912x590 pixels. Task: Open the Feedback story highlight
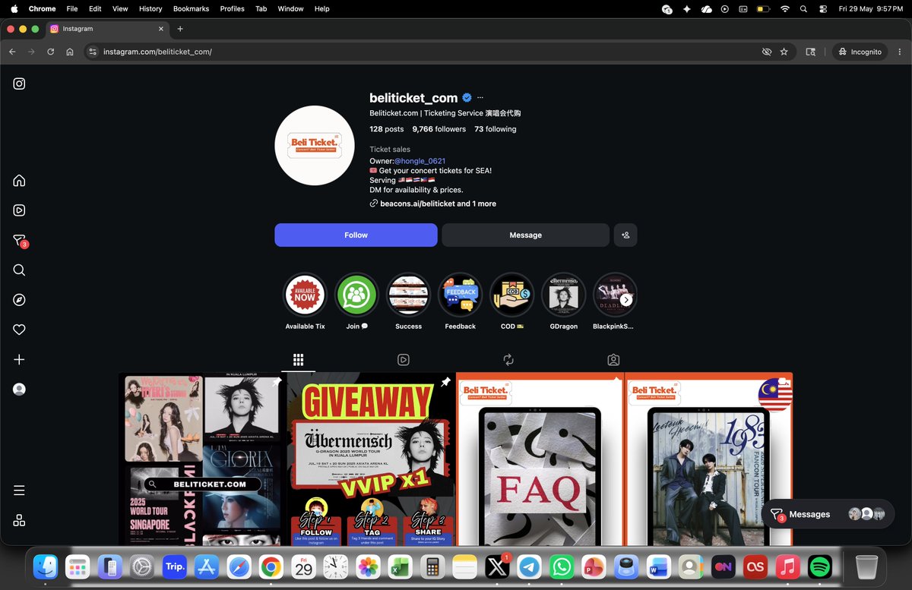click(460, 295)
